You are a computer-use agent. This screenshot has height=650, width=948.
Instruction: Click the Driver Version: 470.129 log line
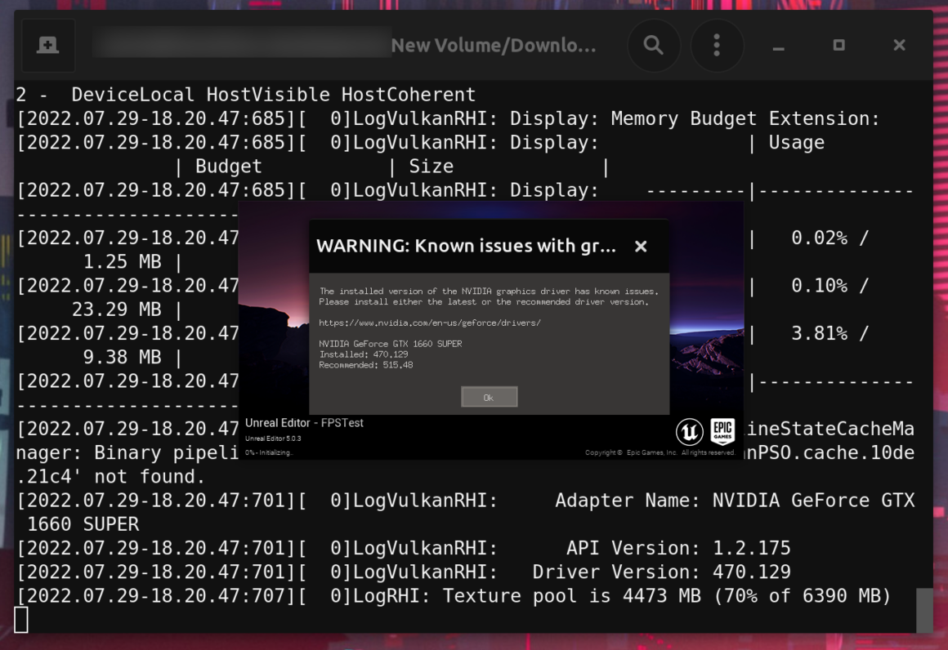click(661, 572)
